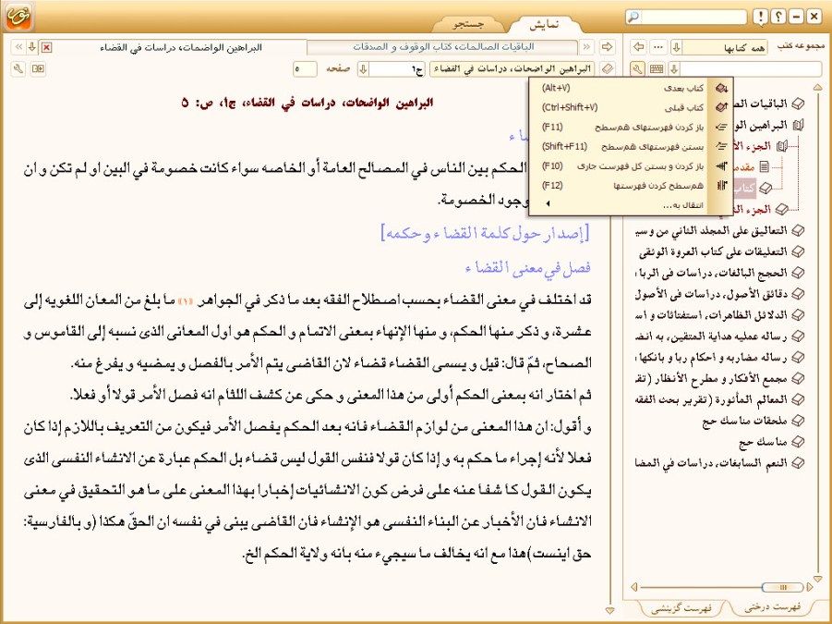Click the wrench icon at far left toolbar
832x624 pixels.
pos(18,68)
